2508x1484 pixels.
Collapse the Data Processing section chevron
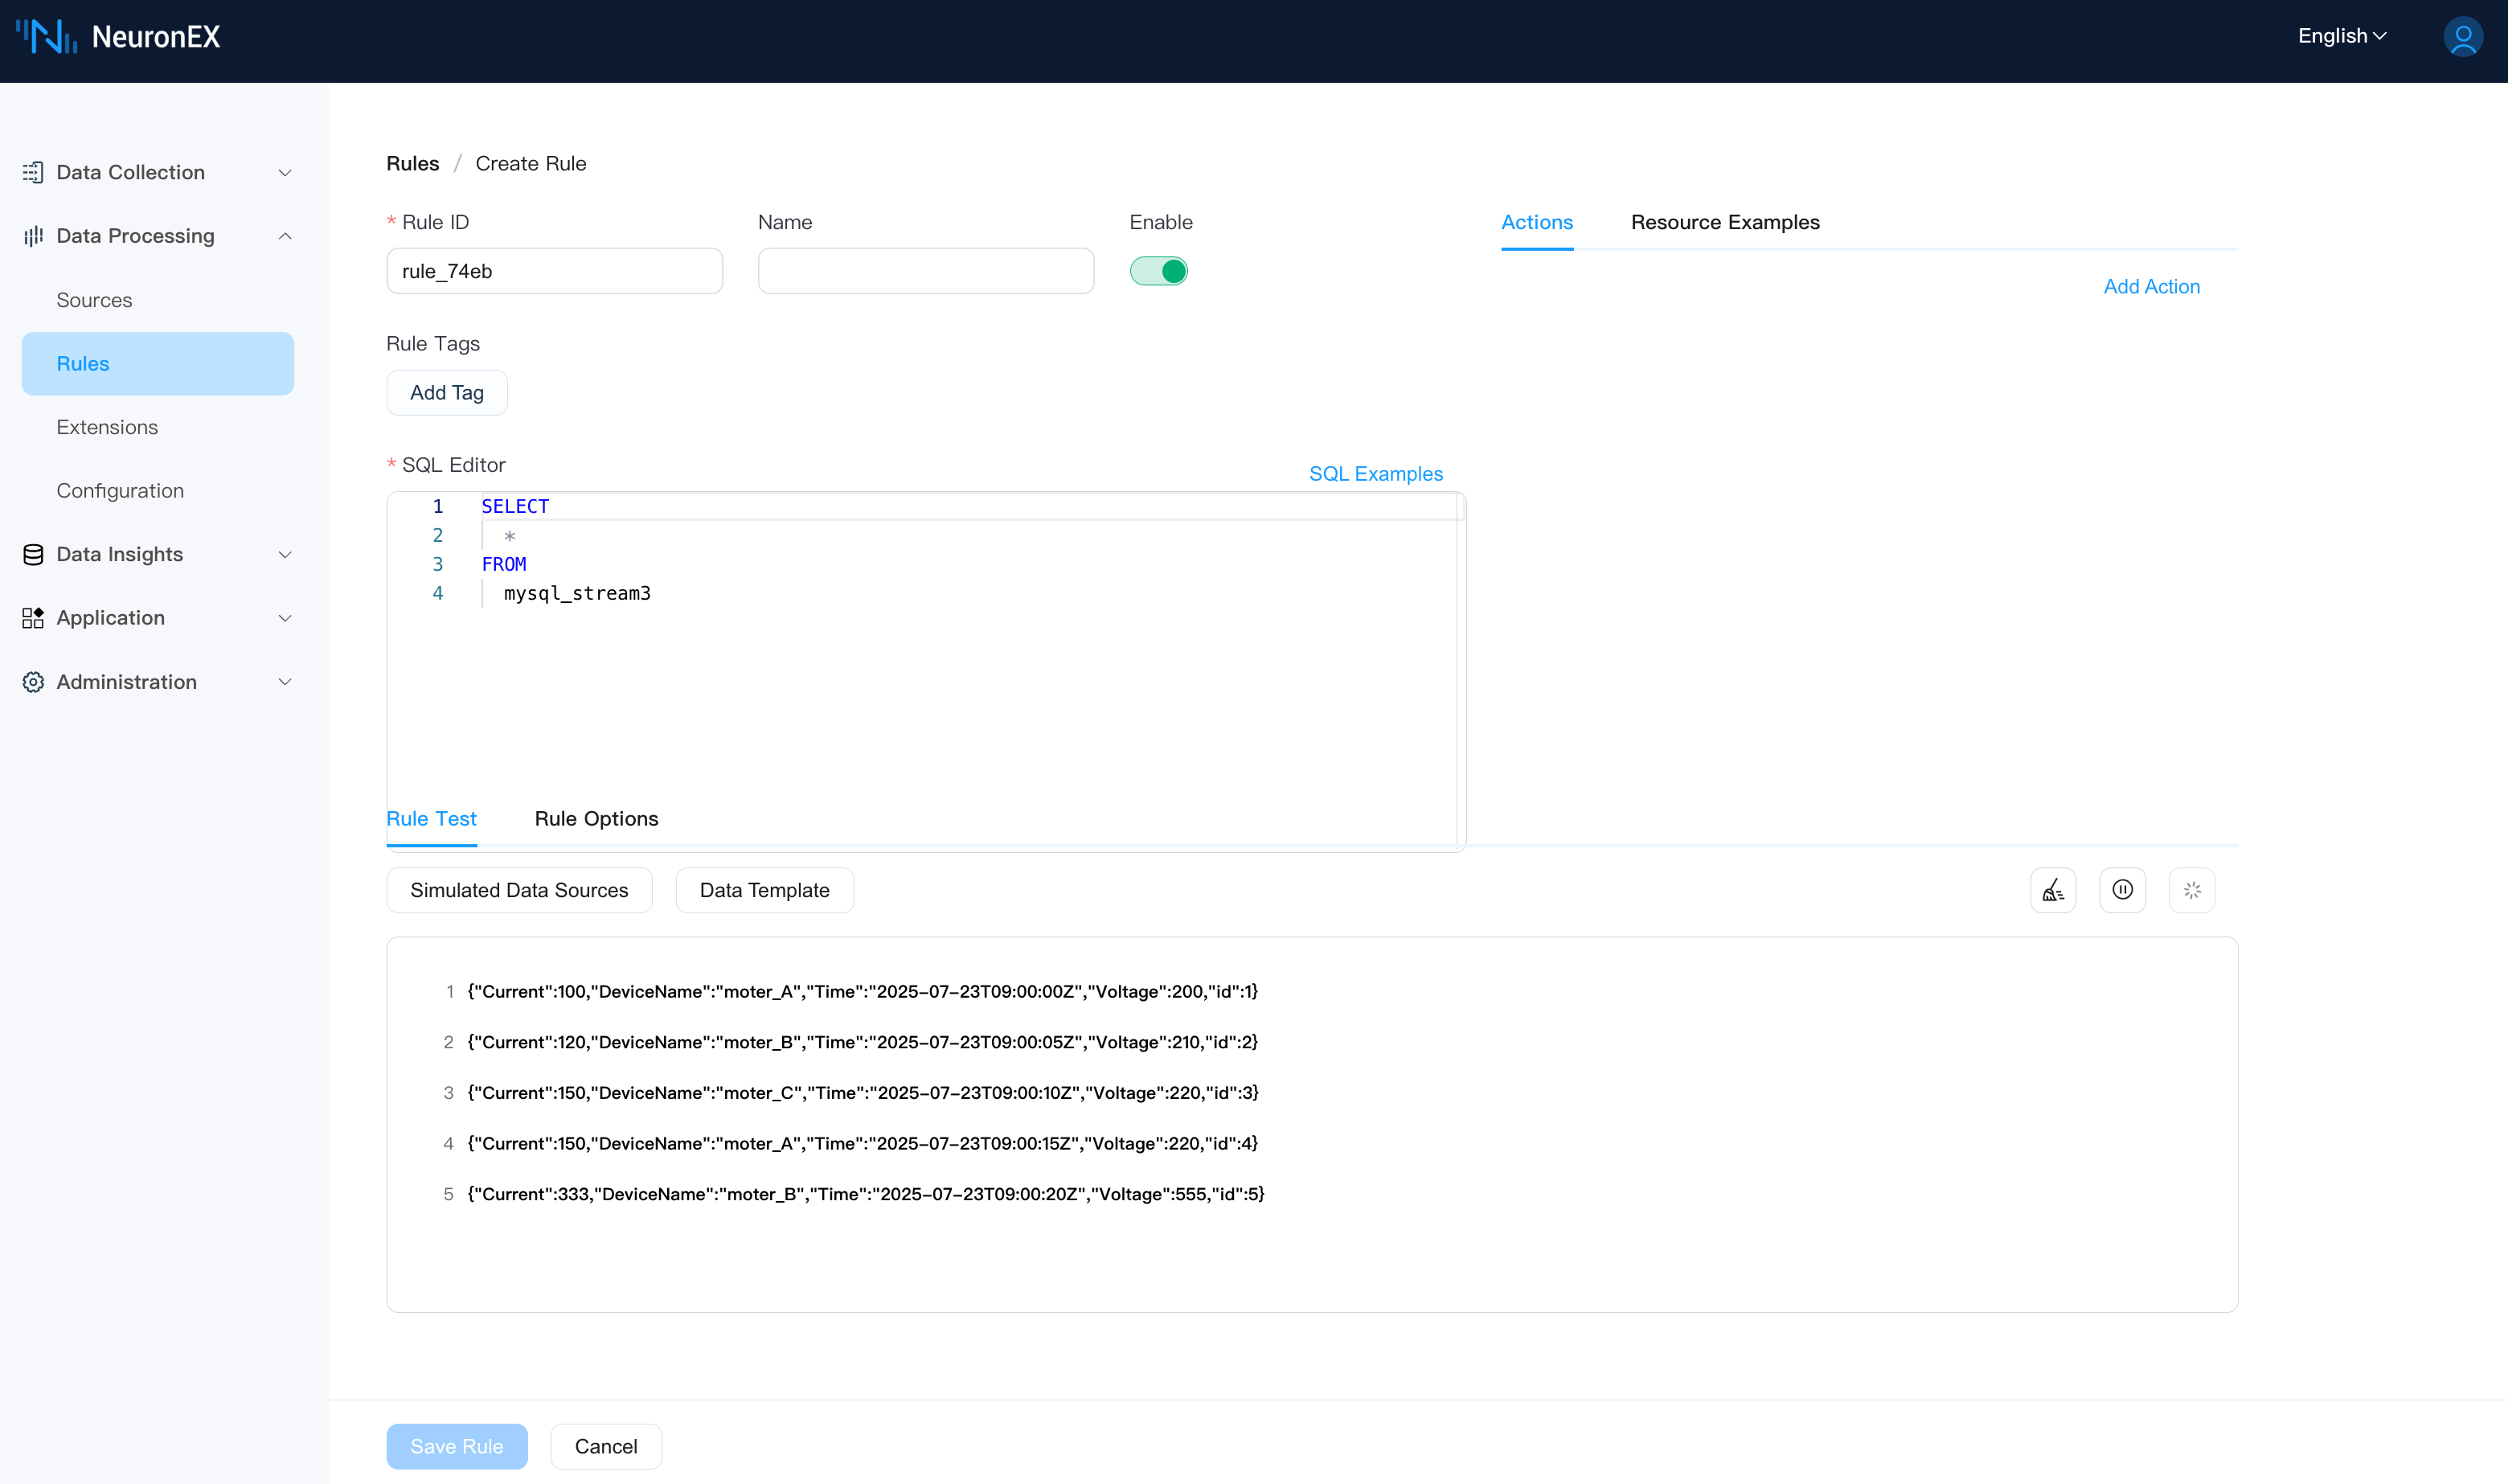click(x=285, y=236)
